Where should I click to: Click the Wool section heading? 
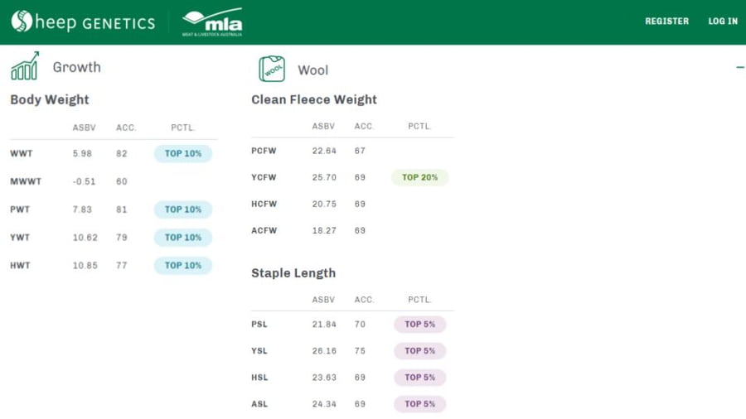coord(313,70)
